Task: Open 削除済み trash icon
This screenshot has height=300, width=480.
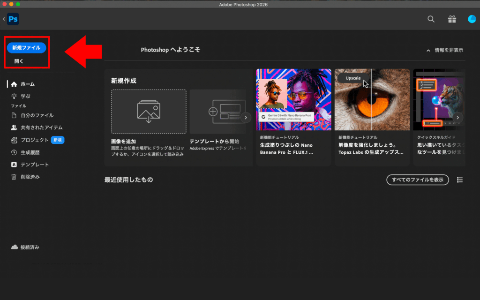Action: [14, 177]
